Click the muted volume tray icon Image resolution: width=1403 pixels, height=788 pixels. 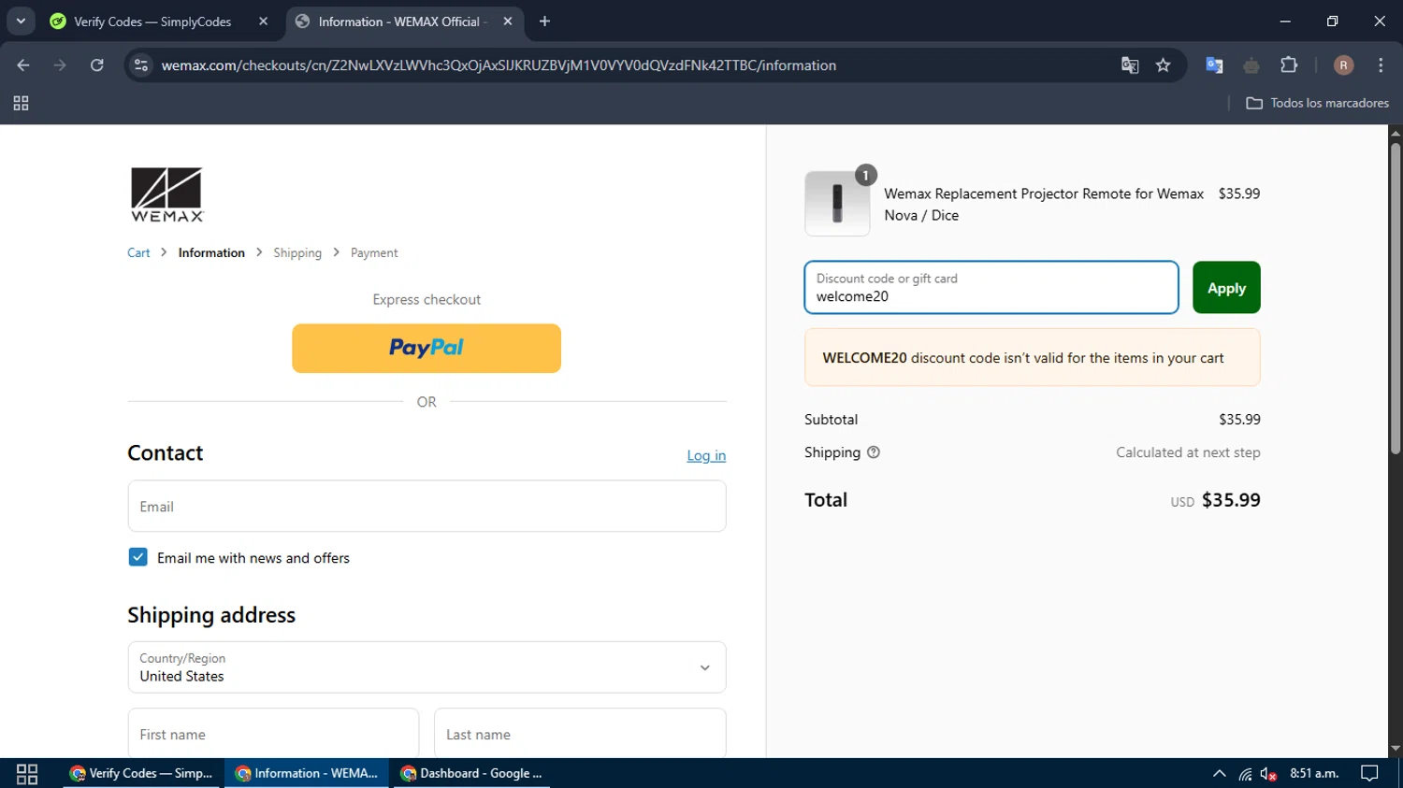1268,773
